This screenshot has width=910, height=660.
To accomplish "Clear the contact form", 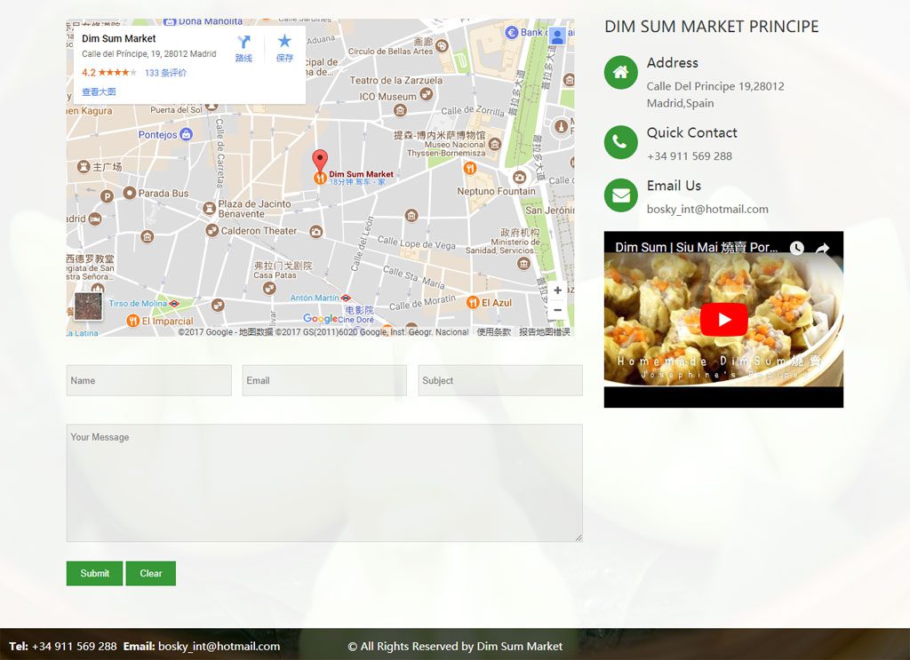I will pyautogui.click(x=151, y=574).
